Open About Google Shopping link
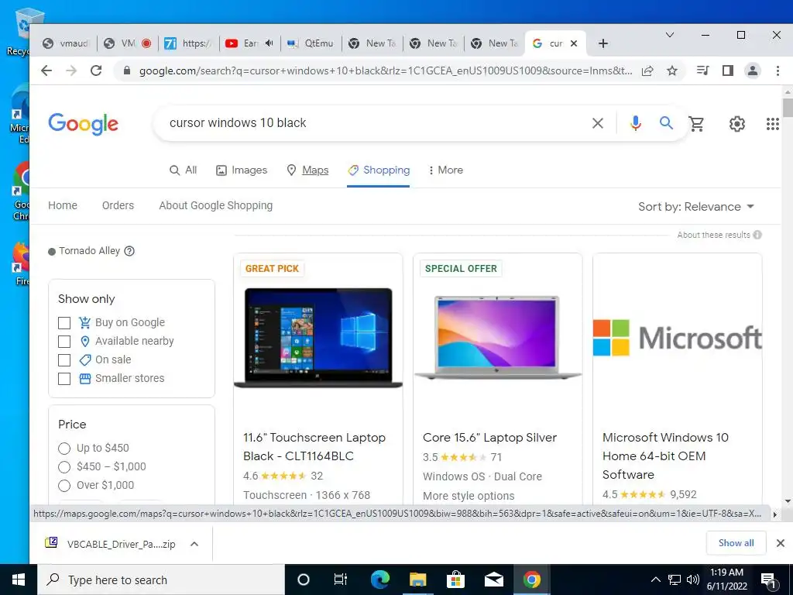 (x=216, y=205)
